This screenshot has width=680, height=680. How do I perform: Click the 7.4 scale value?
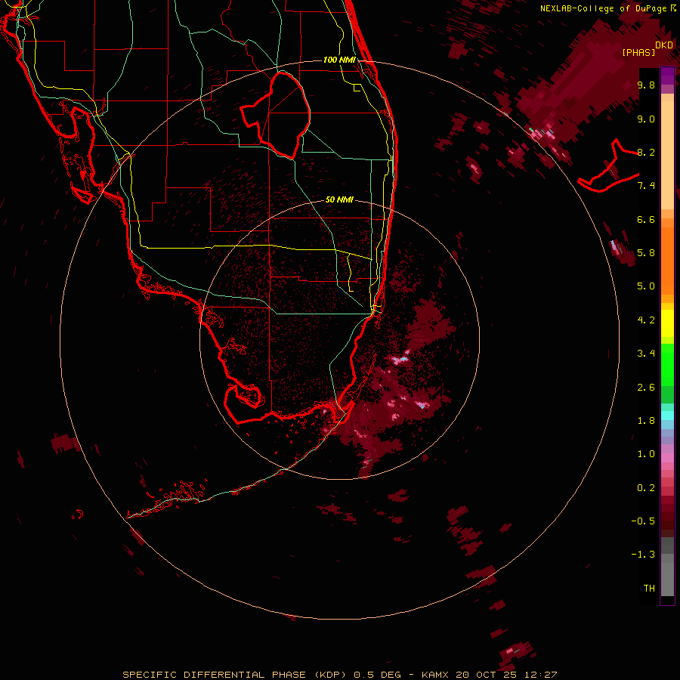pos(646,186)
